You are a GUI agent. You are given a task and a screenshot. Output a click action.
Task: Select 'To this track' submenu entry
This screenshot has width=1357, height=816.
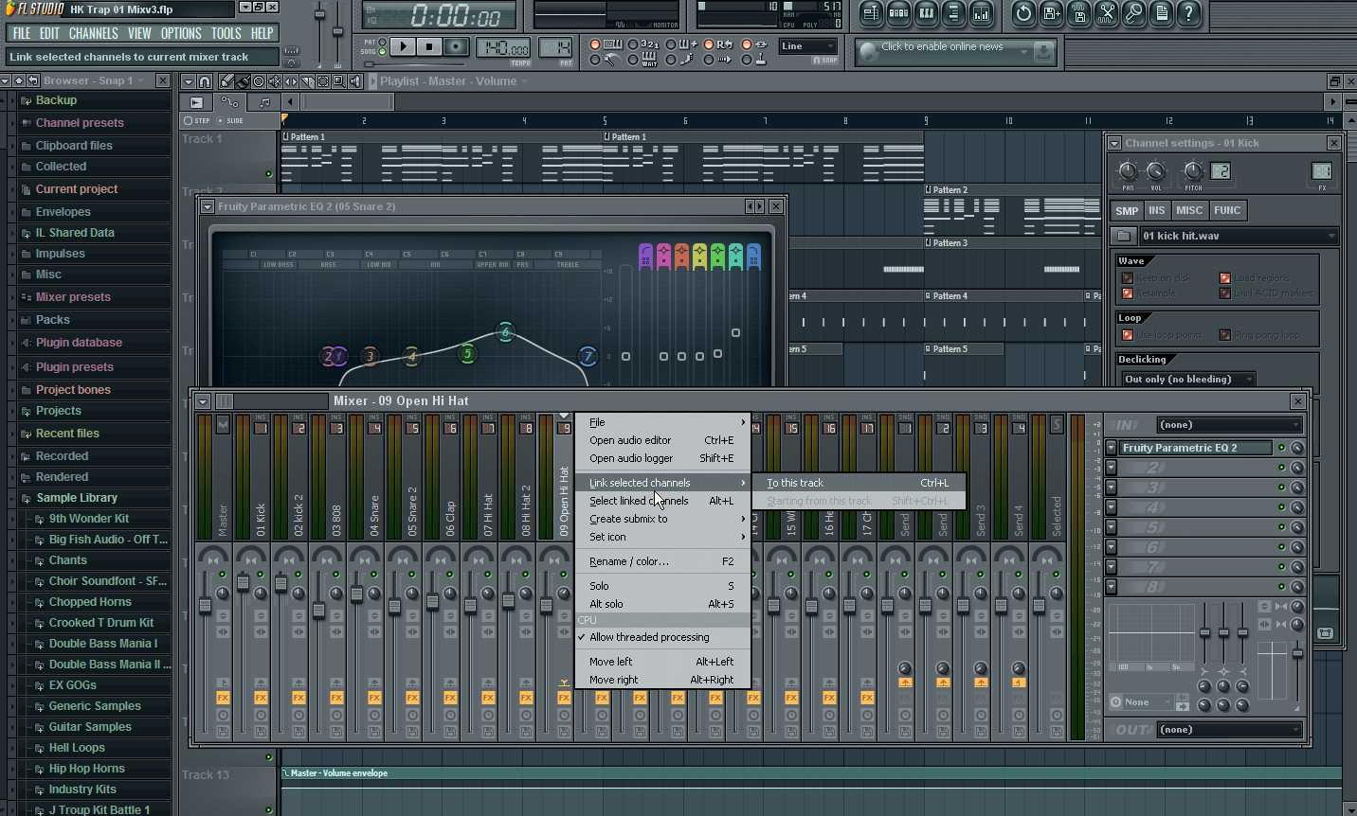click(859, 483)
